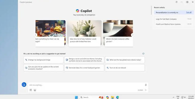Add an image with the visual search icon
The width and height of the screenshot is (195, 99).
pyautogui.click(x=31, y=90)
